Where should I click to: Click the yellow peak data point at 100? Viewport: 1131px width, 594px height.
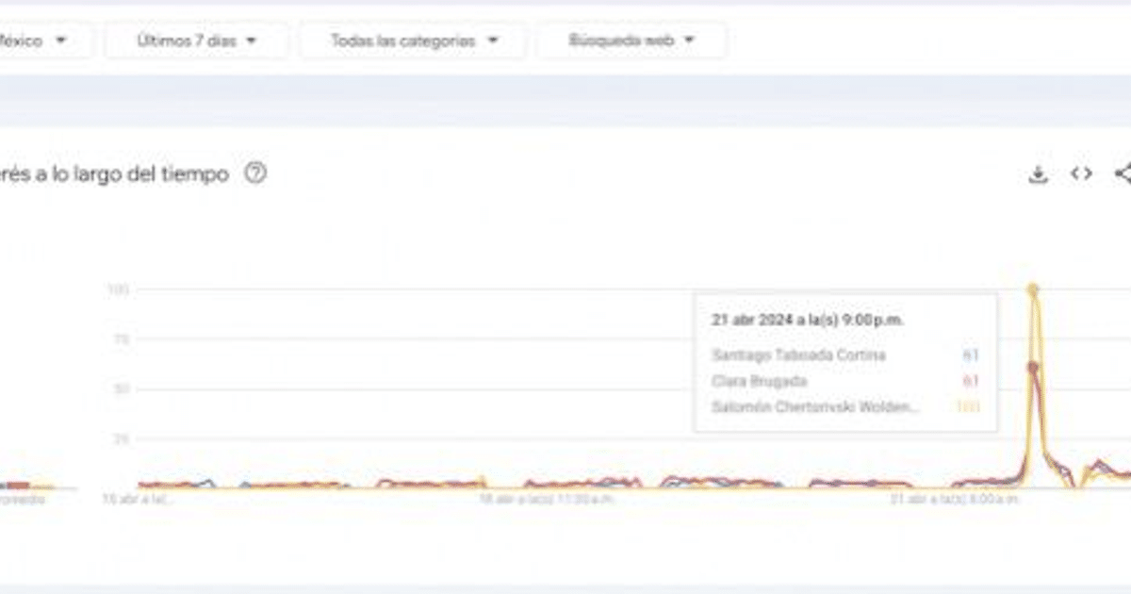[1033, 289]
